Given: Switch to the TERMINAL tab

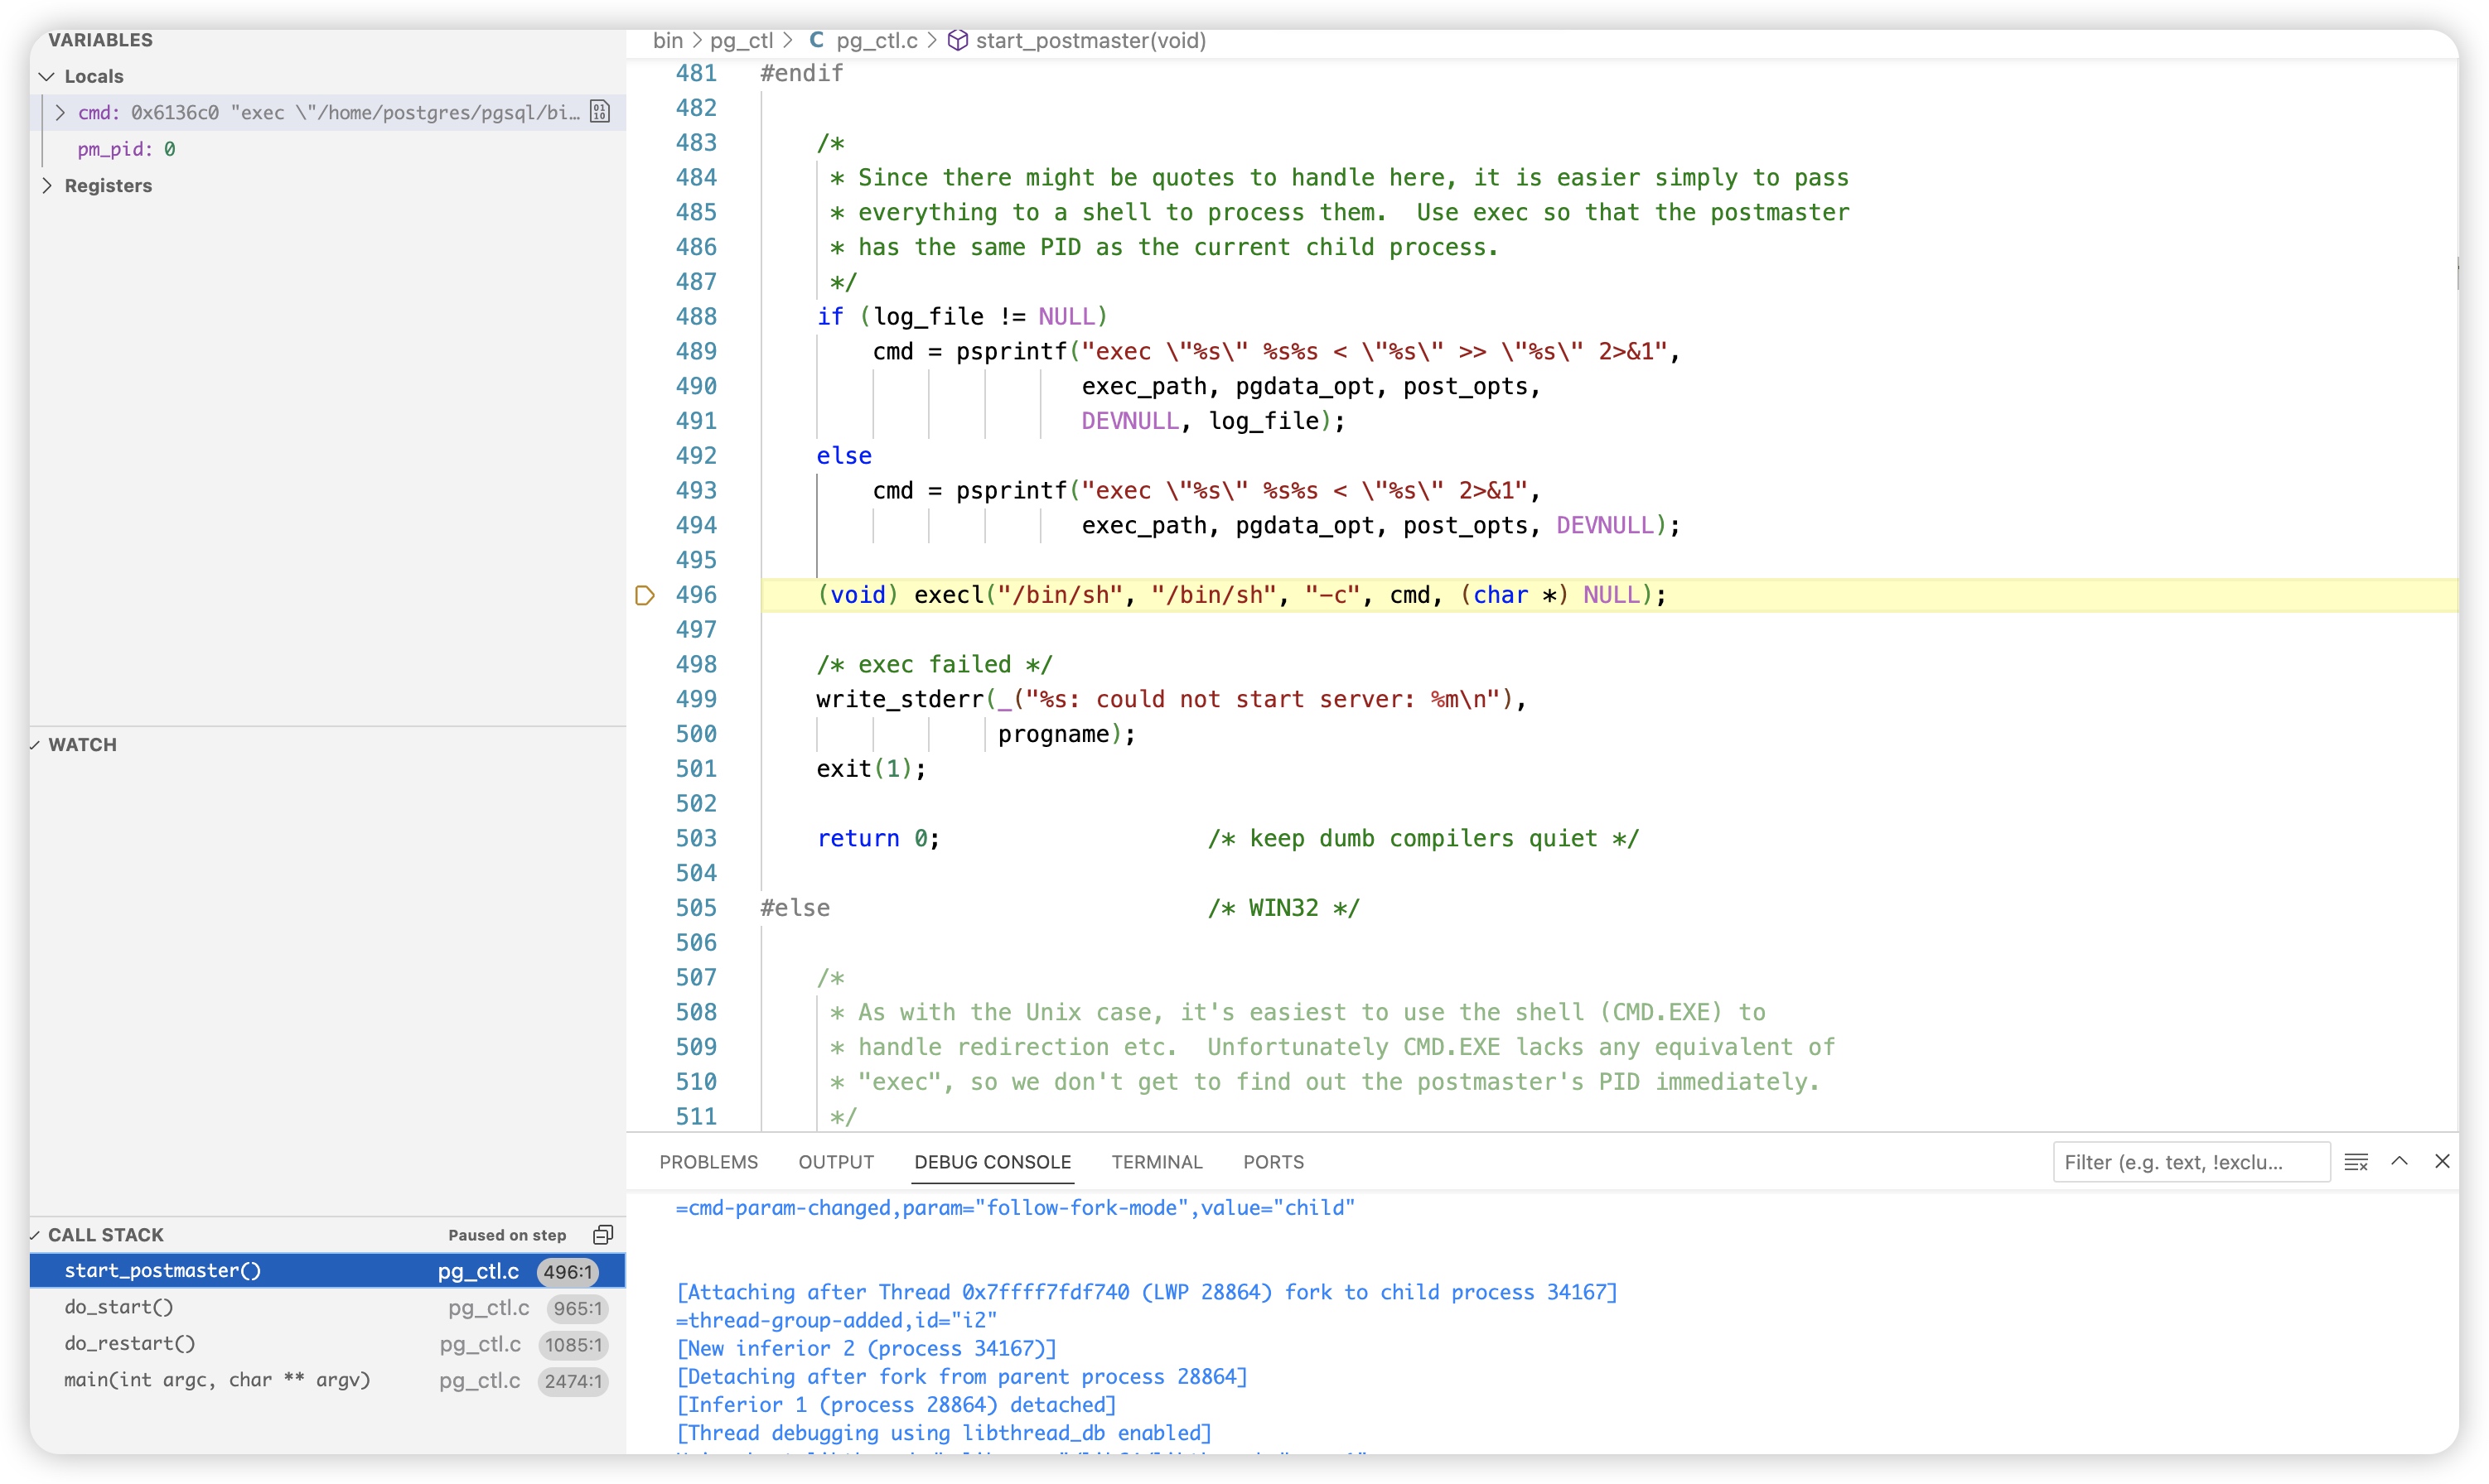Looking at the screenshot, I should click(1157, 1162).
